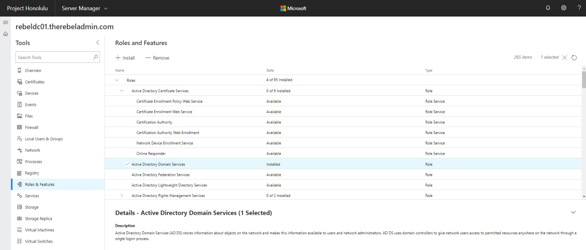Click the help question mark icon
This screenshot has width=586, height=250.
[579, 8]
